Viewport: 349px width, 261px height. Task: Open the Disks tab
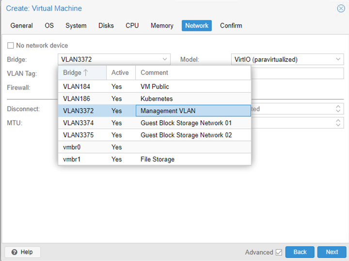coord(106,26)
